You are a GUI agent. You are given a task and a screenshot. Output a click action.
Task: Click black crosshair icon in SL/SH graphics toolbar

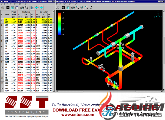coord(63,8)
